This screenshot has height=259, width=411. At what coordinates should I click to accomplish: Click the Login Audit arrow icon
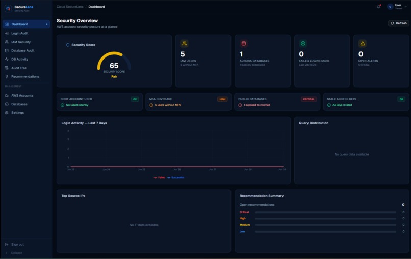pos(7,33)
